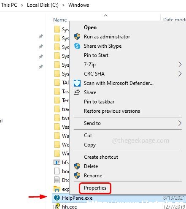Expand the Send to submenu arrow
Viewport: 186px width, 209px height.
(180, 123)
